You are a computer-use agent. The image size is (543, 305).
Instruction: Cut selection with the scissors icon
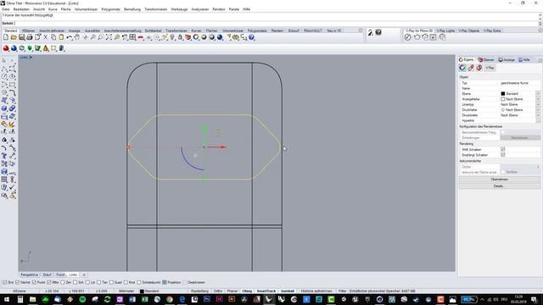click(45, 37)
